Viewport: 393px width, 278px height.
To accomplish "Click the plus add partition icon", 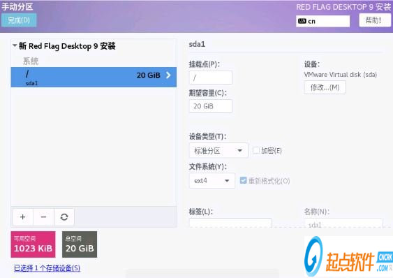I will [22, 217].
